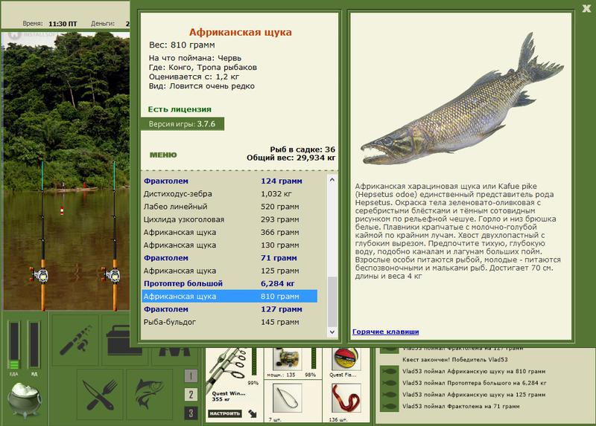Click the arrow icon beside НАСТРОИТЬ
This screenshot has width=596, height=426.
[253, 413]
